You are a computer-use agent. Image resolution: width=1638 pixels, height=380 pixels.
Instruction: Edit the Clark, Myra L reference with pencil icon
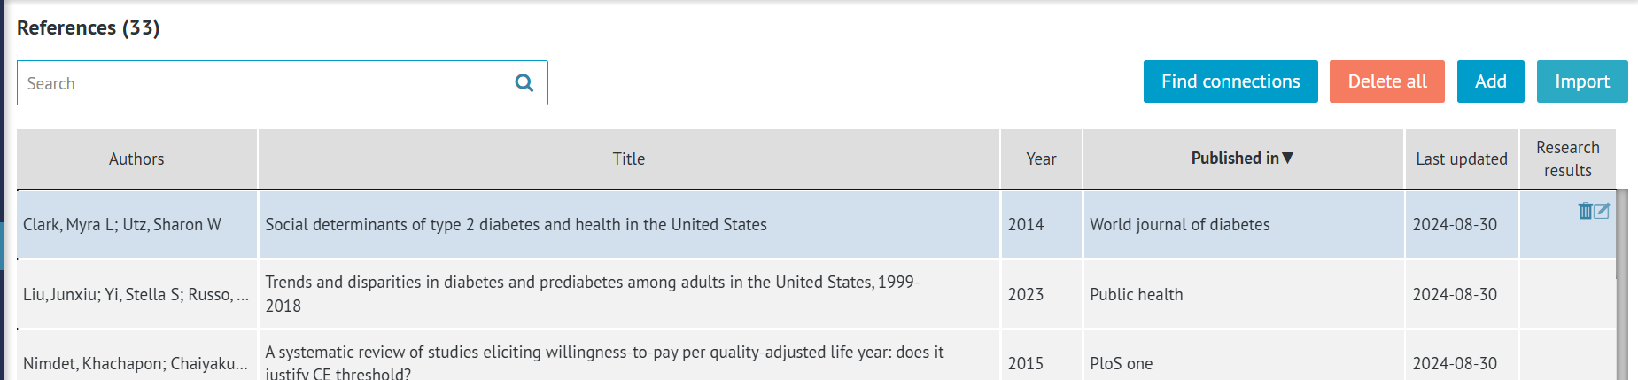click(x=1602, y=211)
